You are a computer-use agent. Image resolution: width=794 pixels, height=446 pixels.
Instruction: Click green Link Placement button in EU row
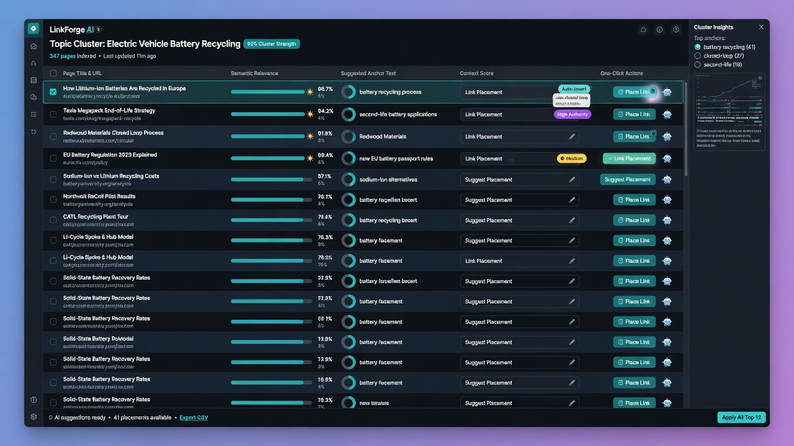click(x=629, y=159)
